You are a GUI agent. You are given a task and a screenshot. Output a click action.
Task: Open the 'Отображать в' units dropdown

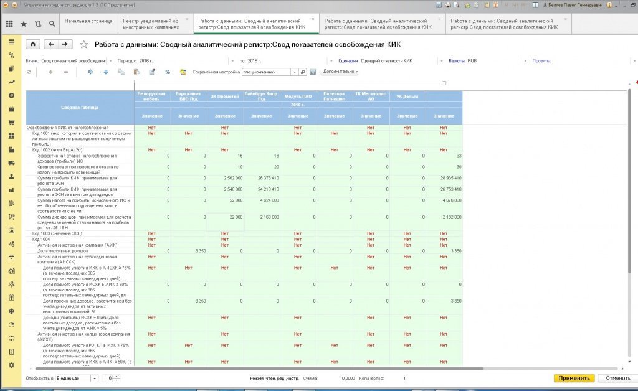coord(95,379)
